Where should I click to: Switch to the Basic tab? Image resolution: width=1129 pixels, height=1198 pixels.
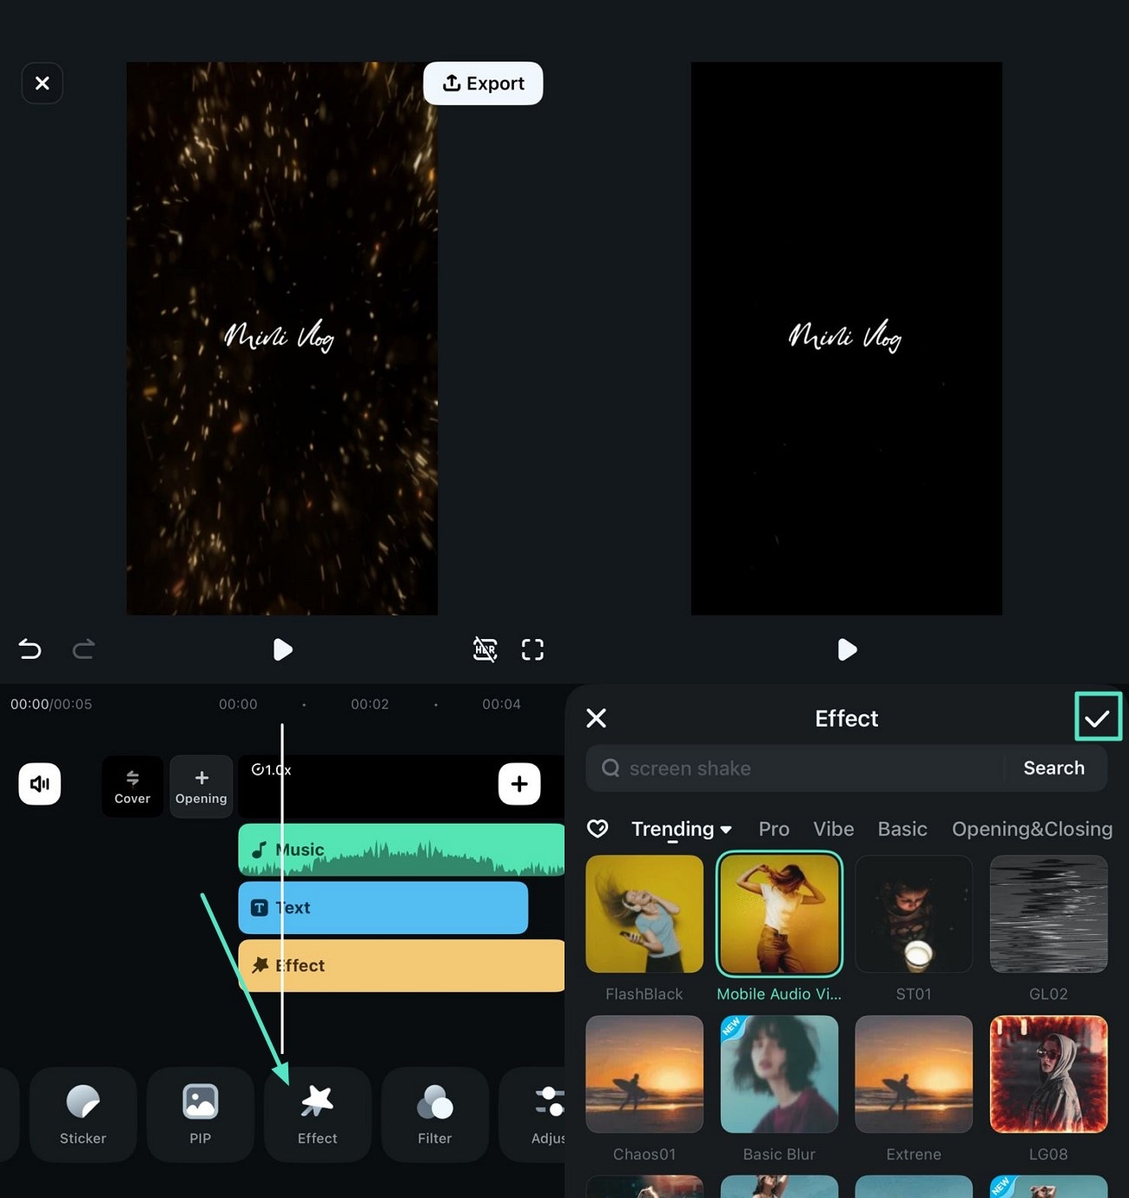[x=902, y=829]
